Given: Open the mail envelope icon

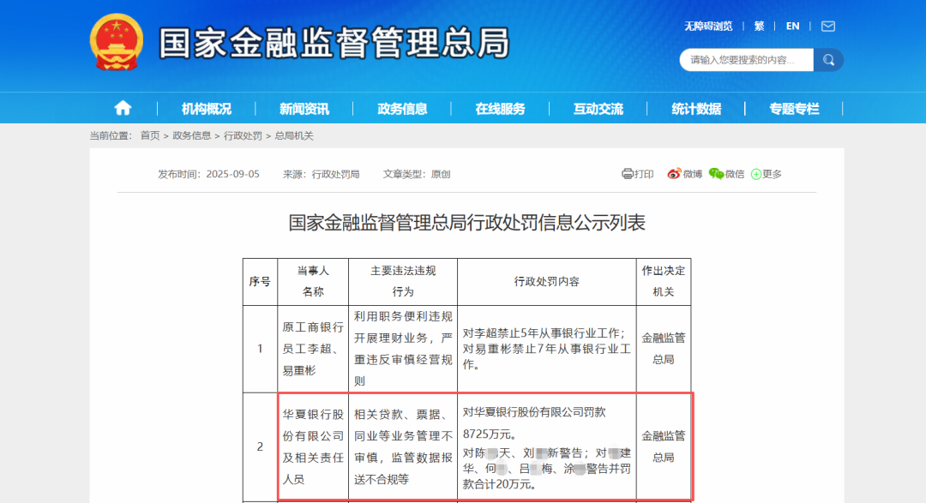Looking at the screenshot, I should pyautogui.click(x=828, y=26).
